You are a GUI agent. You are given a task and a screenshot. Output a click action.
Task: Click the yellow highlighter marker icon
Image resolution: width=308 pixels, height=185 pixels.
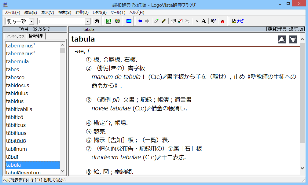[164, 21]
